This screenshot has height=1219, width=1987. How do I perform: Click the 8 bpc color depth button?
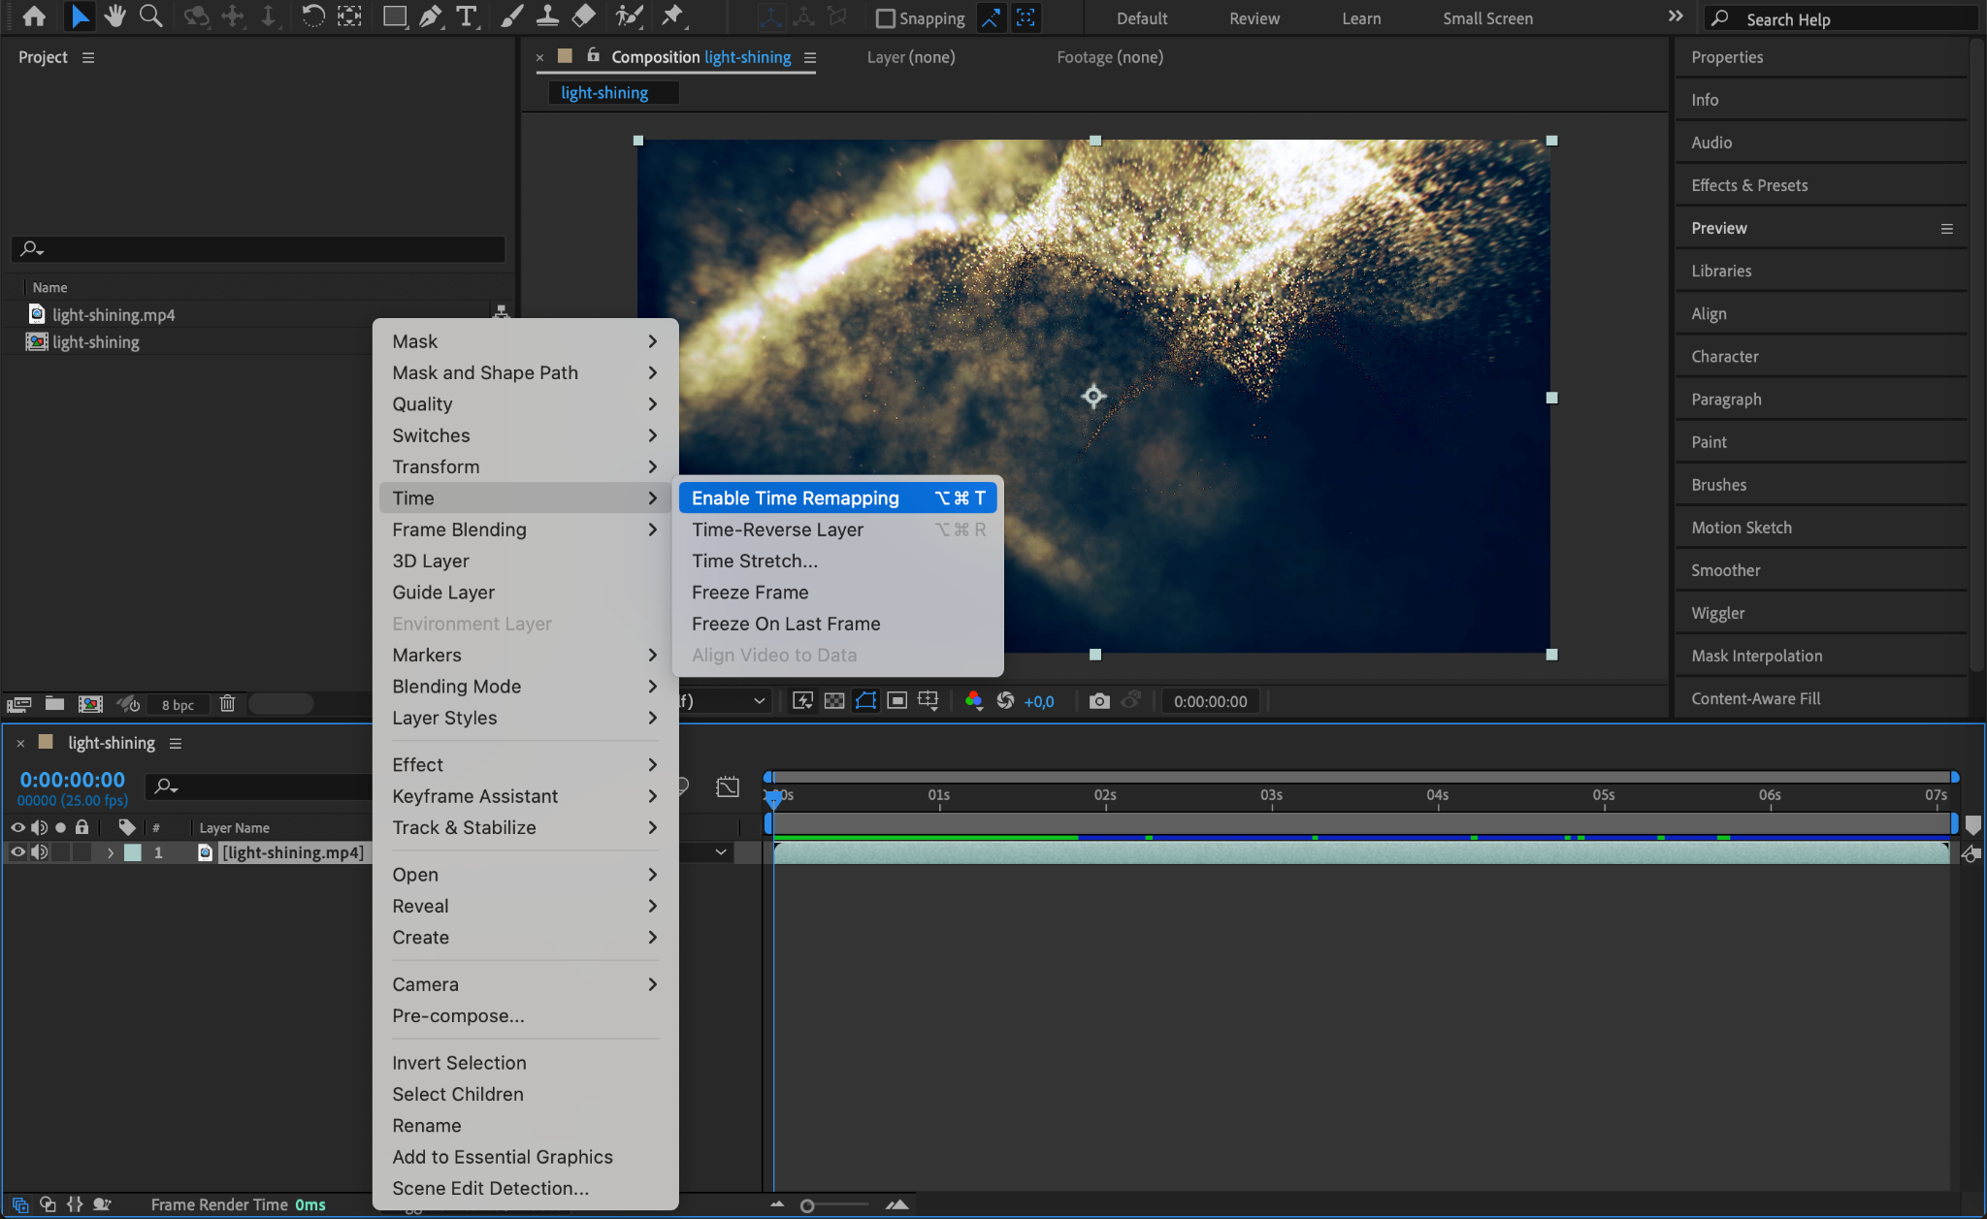click(178, 705)
